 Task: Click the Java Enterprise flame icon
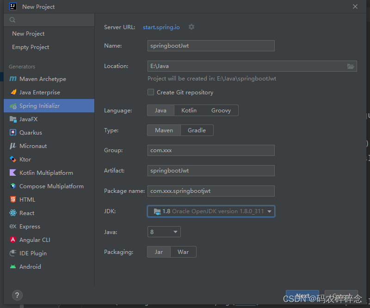13,92
